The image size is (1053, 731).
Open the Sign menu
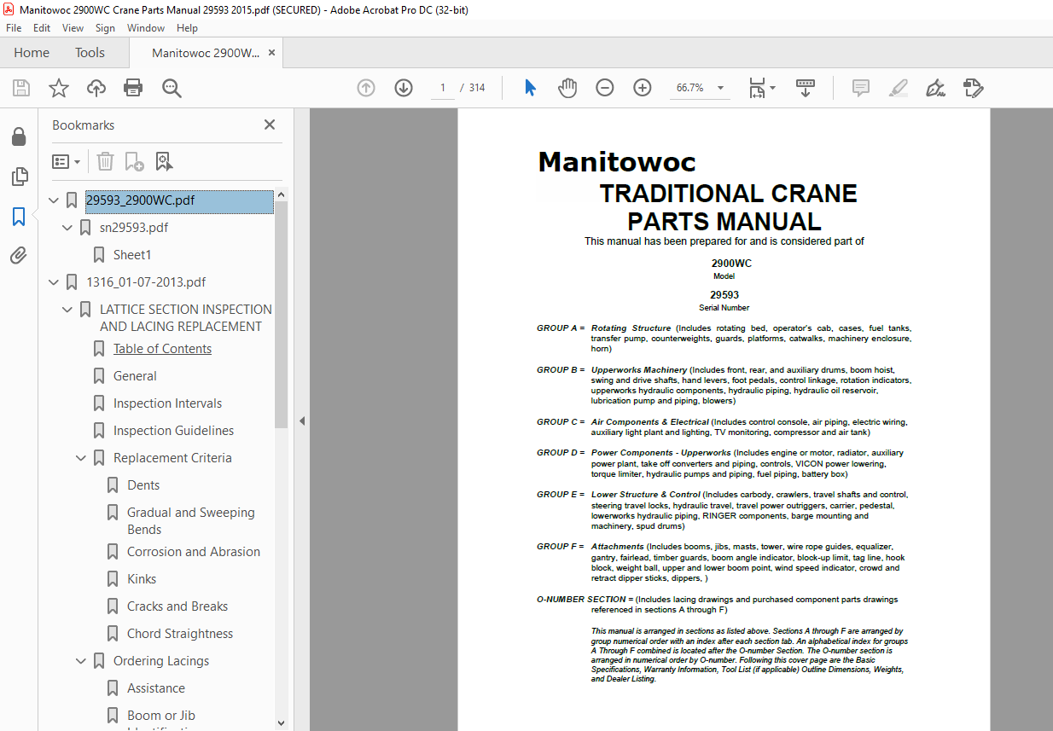(x=105, y=28)
